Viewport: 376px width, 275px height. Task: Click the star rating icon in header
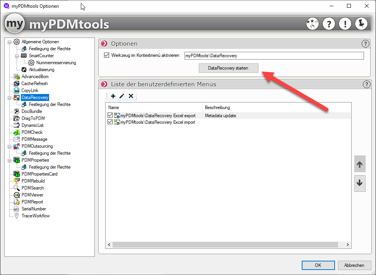click(313, 24)
